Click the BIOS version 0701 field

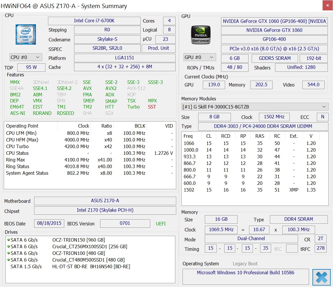coord(125,223)
